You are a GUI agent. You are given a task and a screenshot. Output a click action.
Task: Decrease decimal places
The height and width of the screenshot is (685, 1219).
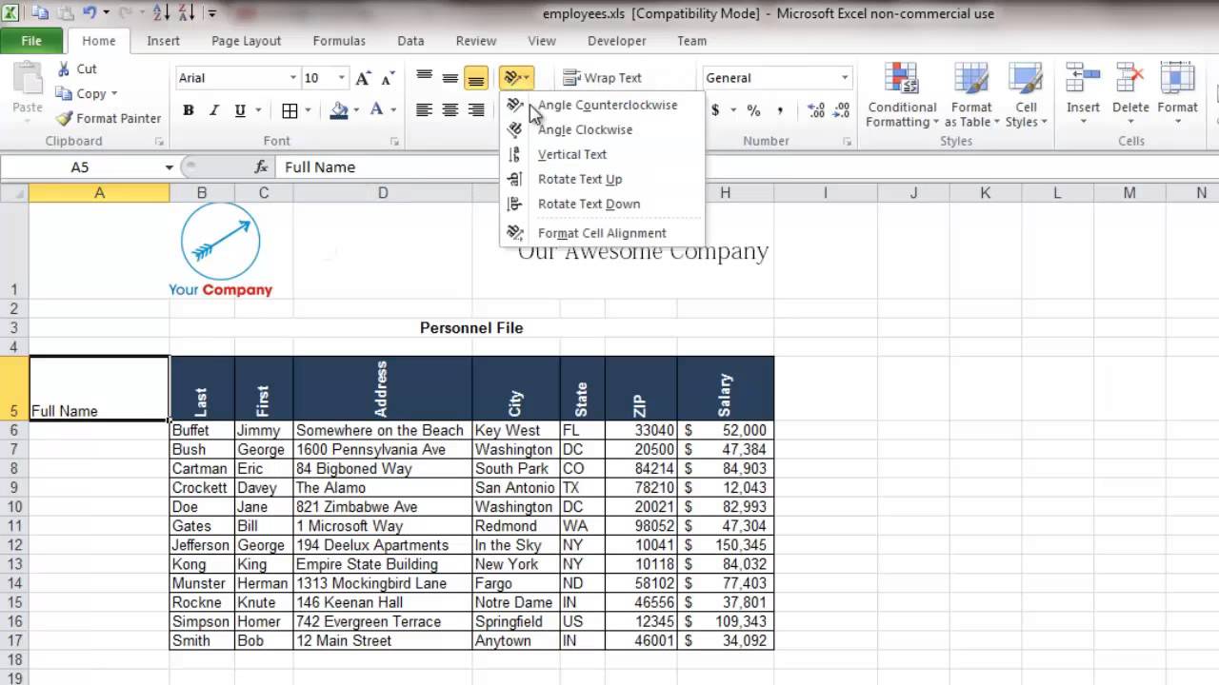(x=841, y=110)
